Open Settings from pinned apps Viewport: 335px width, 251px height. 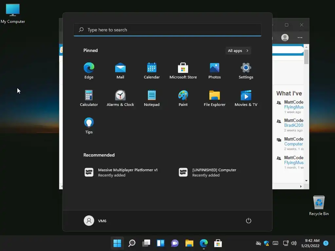tap(246, 71)
